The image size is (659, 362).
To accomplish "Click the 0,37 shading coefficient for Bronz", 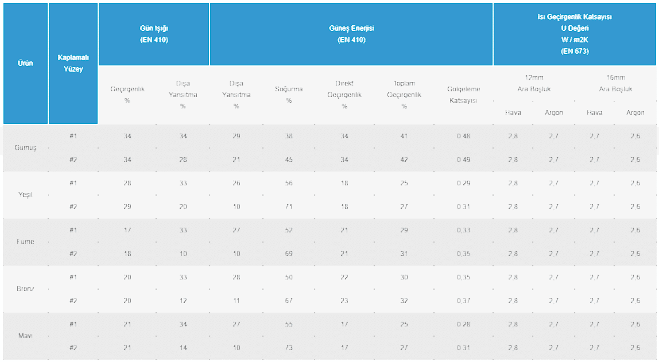I will 463,301.
